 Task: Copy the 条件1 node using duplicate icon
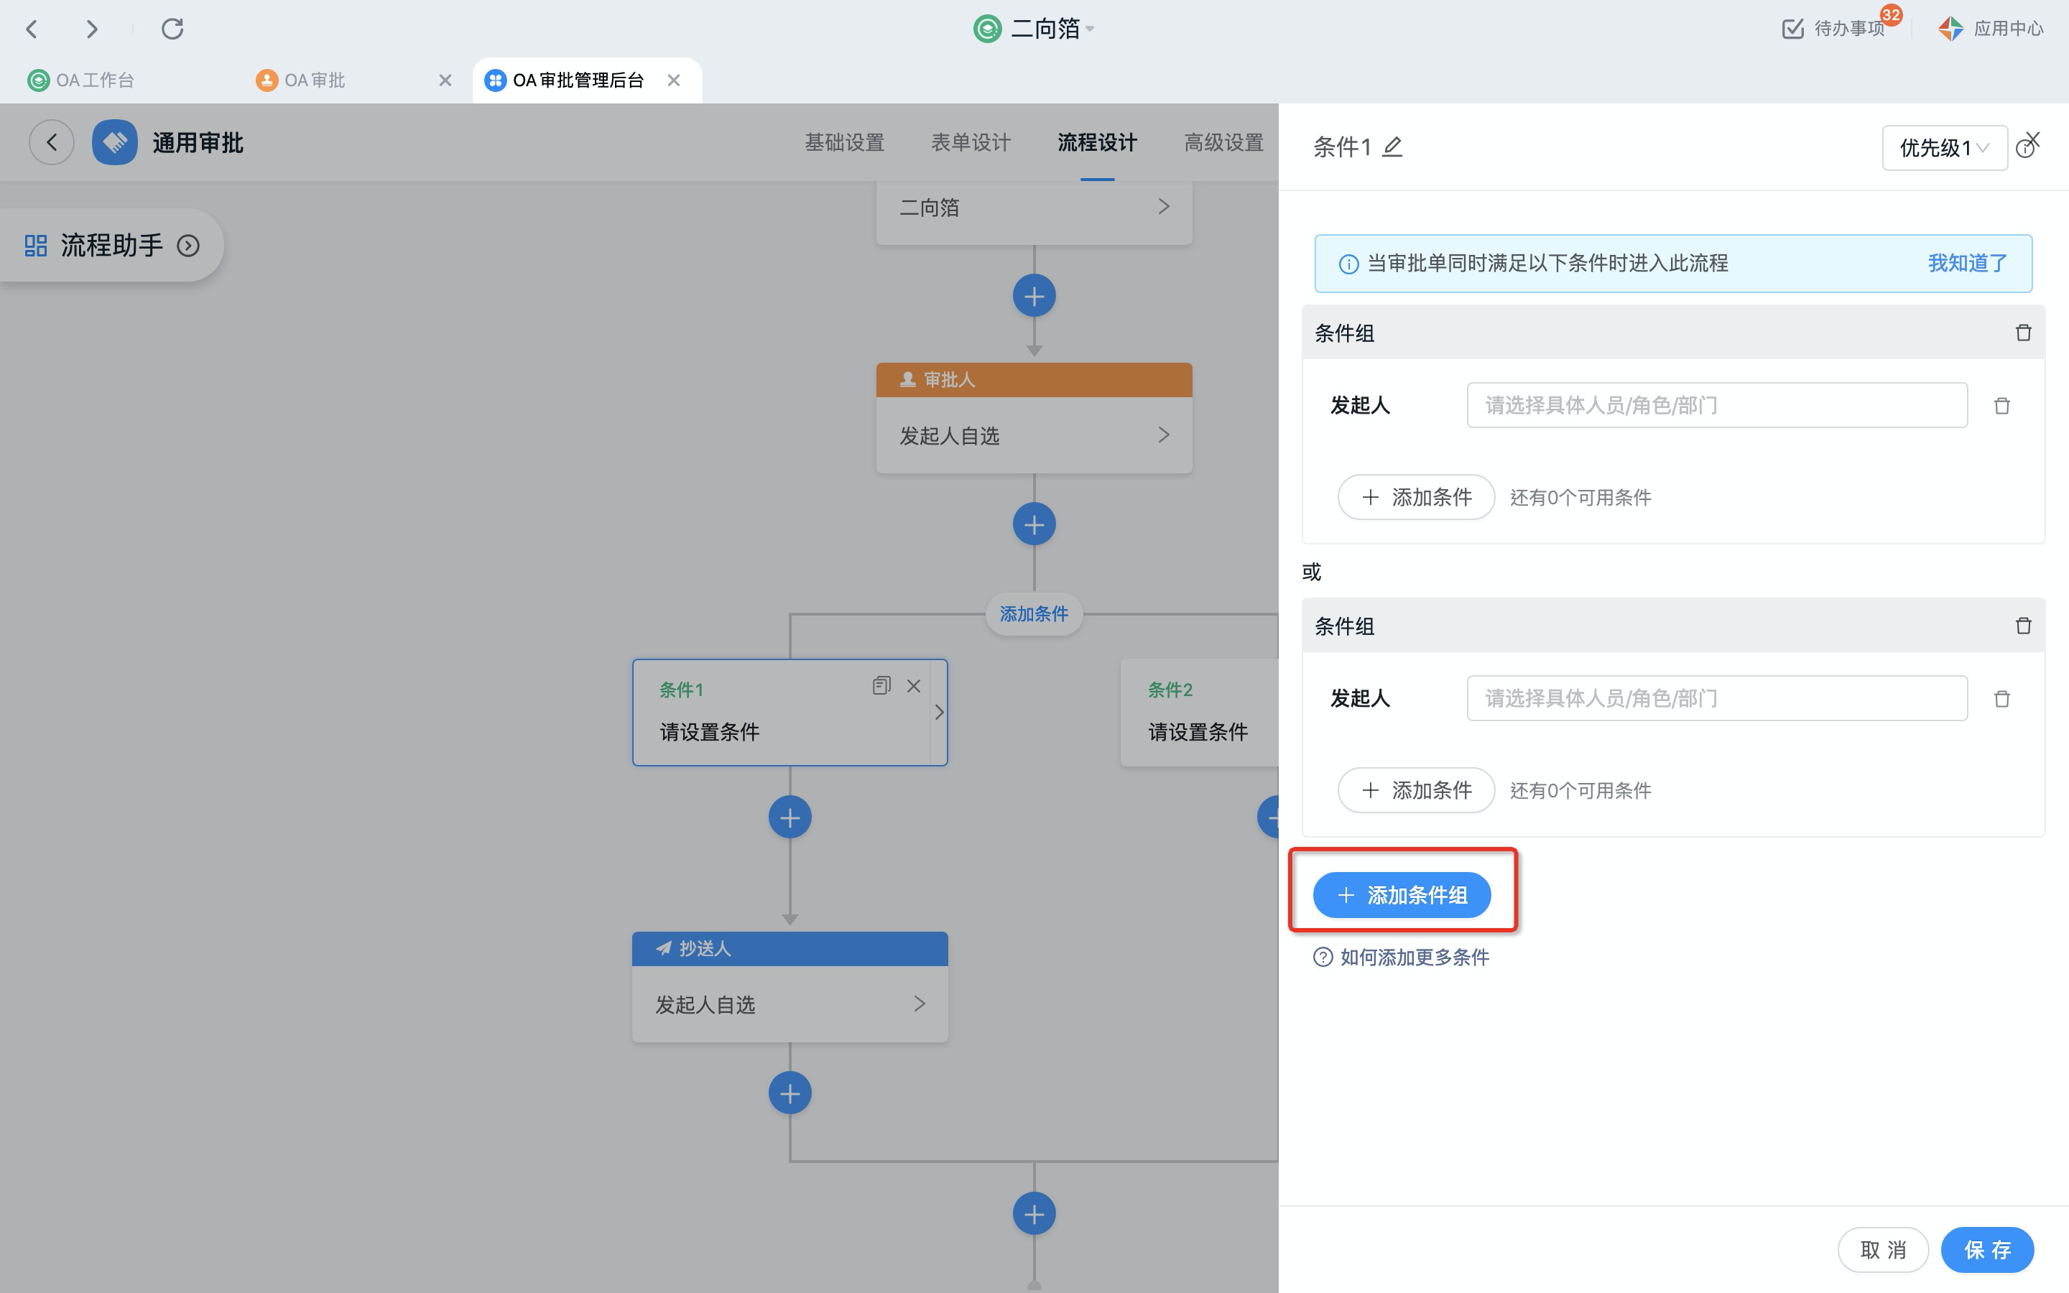[x=881, y=686]
